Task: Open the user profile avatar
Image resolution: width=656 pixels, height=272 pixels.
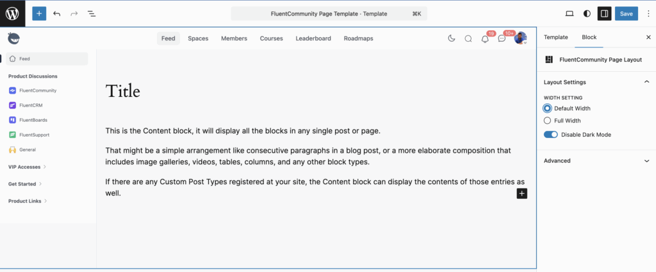Action: 520,38
